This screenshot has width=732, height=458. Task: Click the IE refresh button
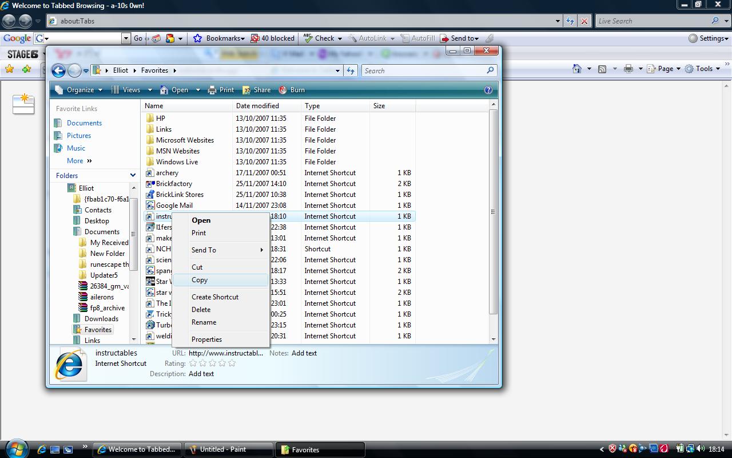(x=570, y=21)
